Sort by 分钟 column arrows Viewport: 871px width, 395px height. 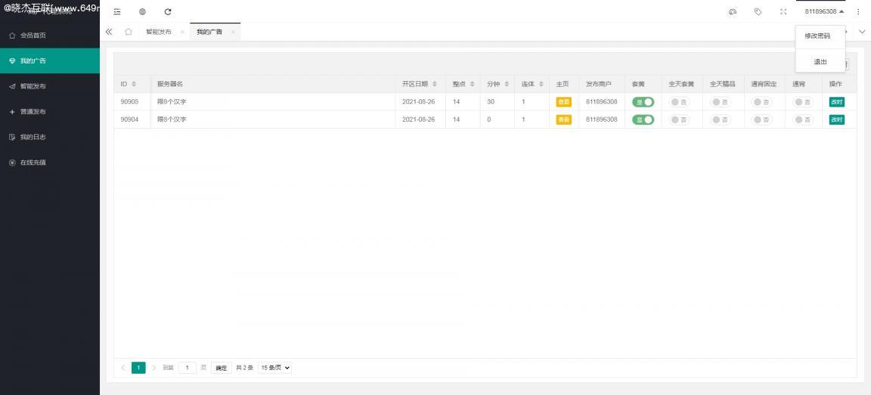[x=507, y=84]
